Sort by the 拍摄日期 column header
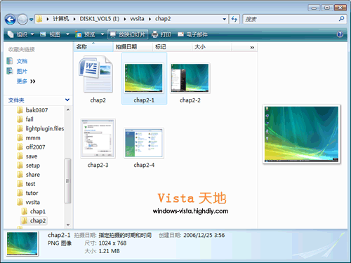The image size is (351, 263). [x=133, y=47]
